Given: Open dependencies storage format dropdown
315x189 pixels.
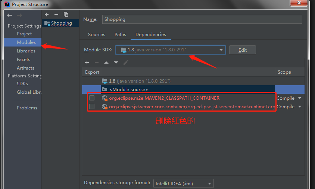Looking at the screenshot, I should click(183, 183).
